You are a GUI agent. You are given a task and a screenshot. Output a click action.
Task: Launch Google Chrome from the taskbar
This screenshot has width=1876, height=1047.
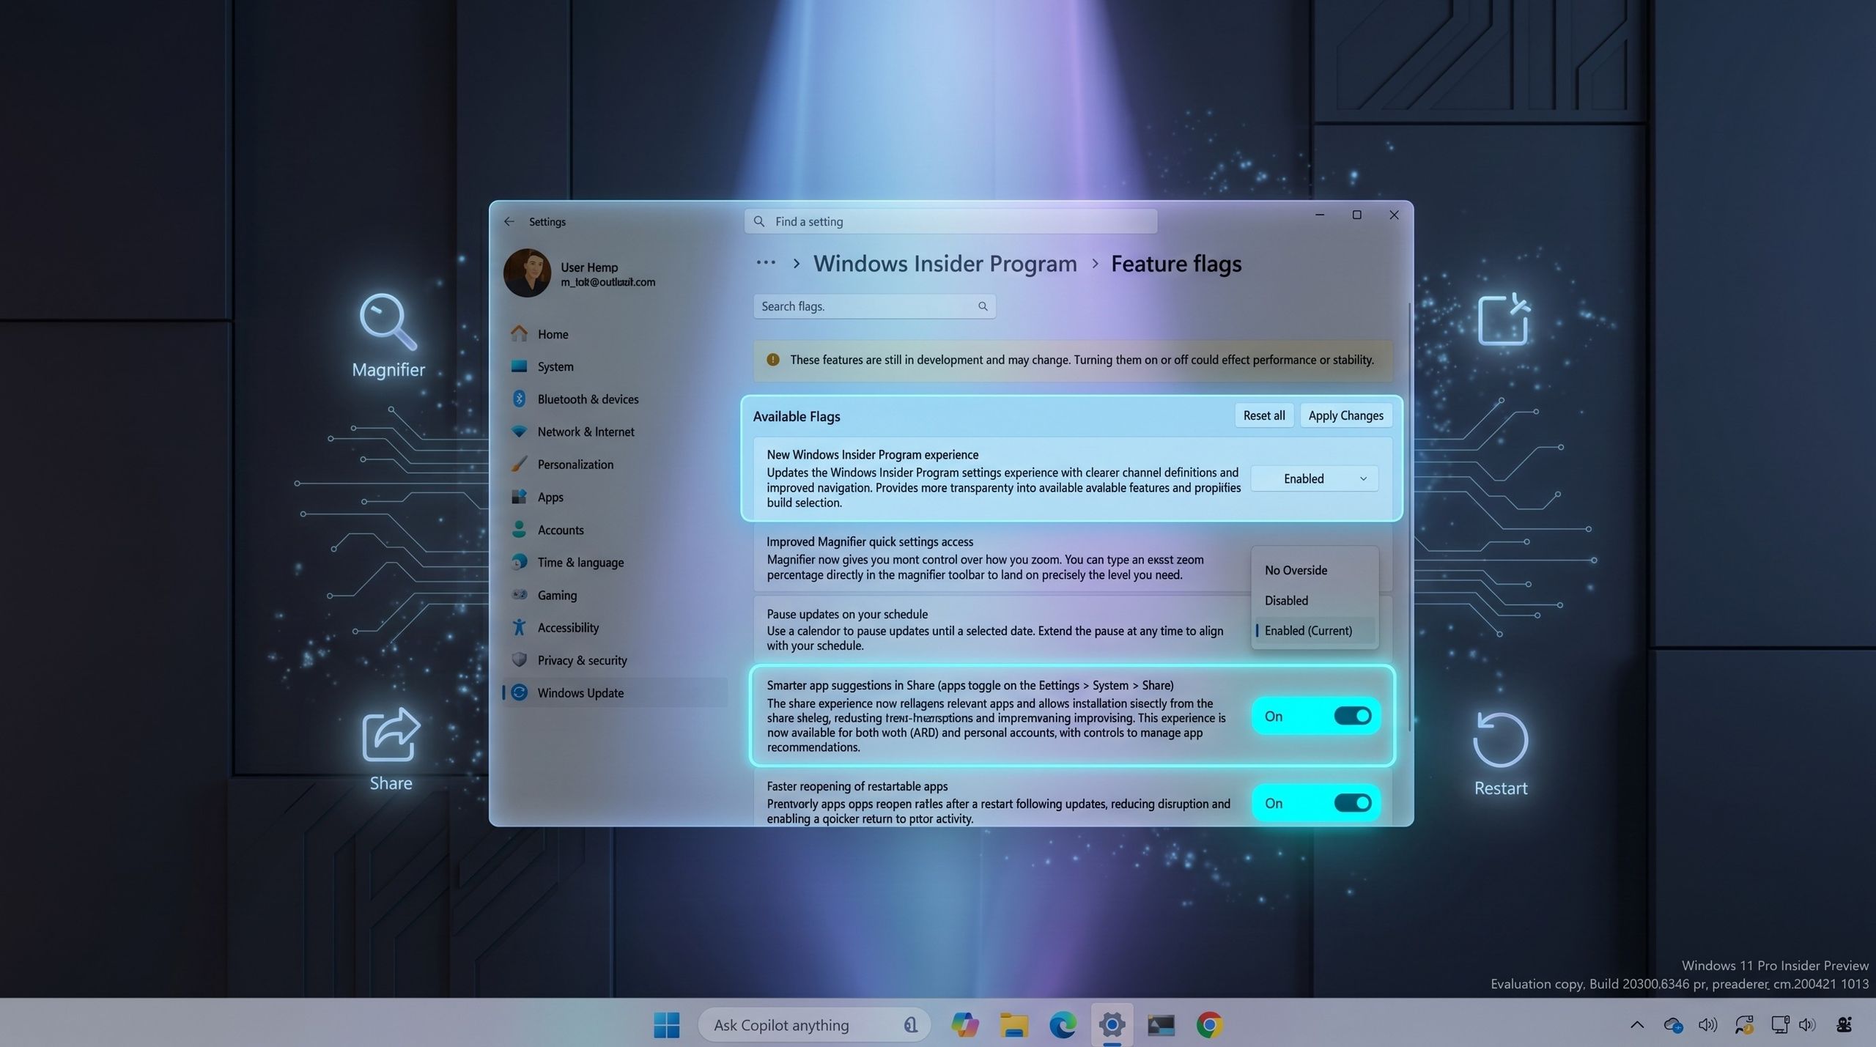tap(1209, 1025)
